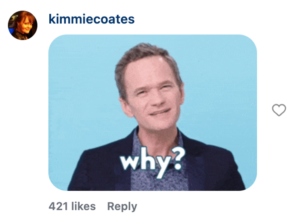Toggle like on kimmiecoates' GIF comment
Image resolution: width=295 pixels, height=221 pixels.
[x=279, y=110]
